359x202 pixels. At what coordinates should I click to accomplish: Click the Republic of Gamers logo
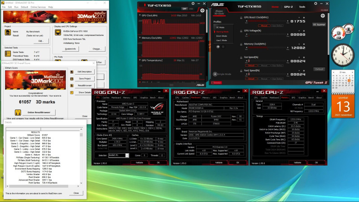tap(157, 109)
